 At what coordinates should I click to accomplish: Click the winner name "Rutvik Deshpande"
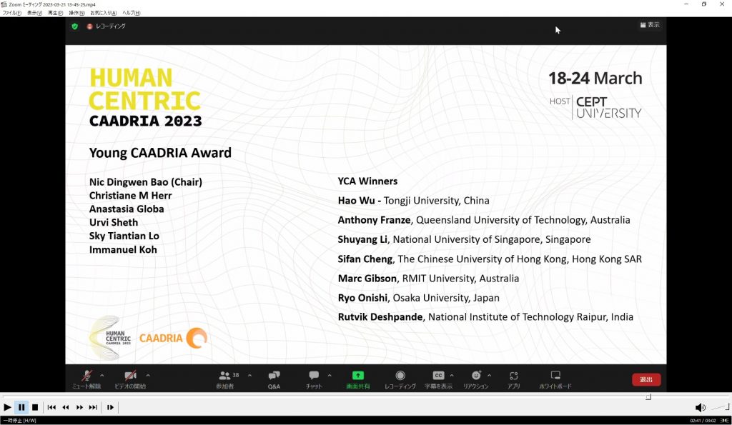click(x=380, y=317)
